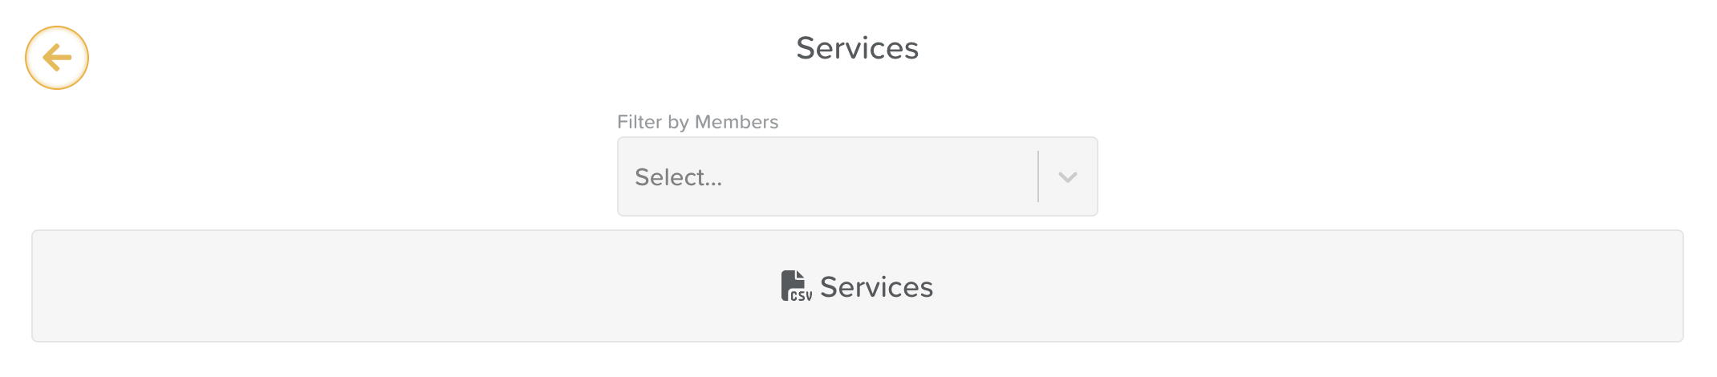Show member options with the down chevron
Image resolution: width=1717 pixels, height=377 pixels.
pos(1067,177)
